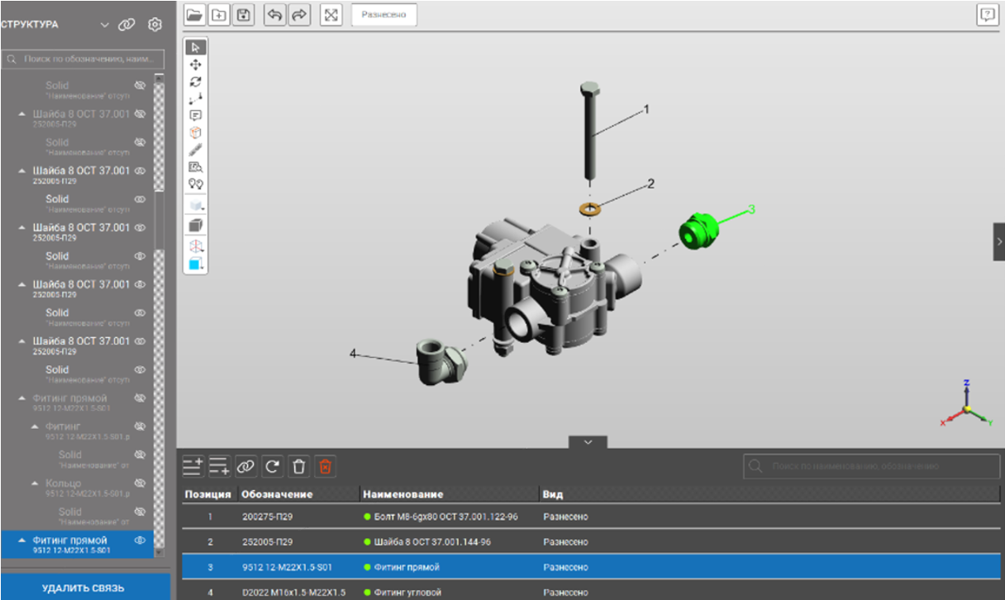This screenshot has width=1005, height=600.
Task: Collapse the bottom panel with the chevron handle
Action: [x=588, y=442]
